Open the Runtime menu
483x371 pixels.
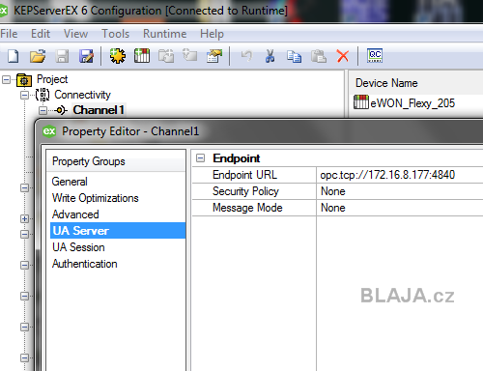tap(164, 34)
